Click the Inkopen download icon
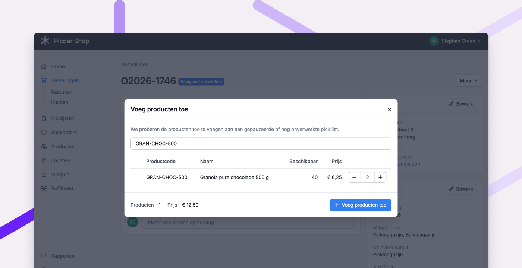522x268 pixels. pyautogui.click(x=44, y=175)
